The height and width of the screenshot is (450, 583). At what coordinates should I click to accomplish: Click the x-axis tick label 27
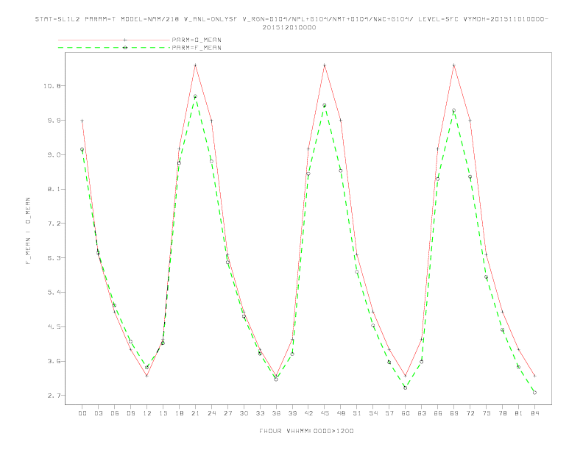227,413
